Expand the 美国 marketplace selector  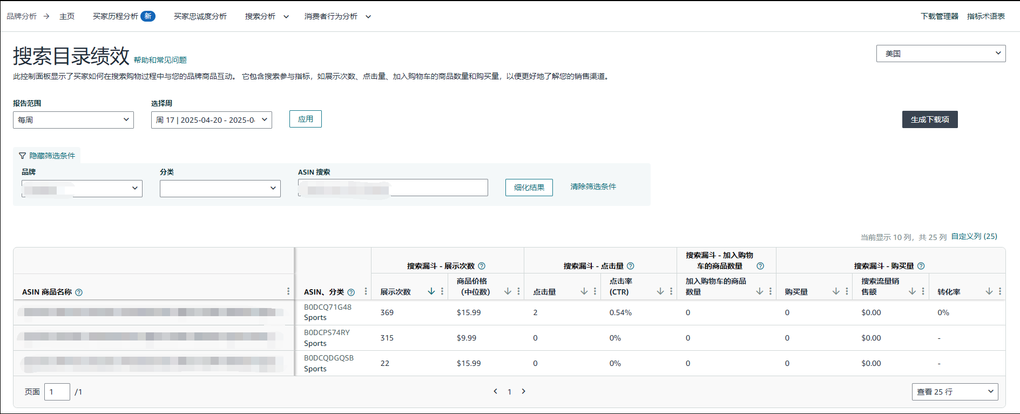pos(941,54)
